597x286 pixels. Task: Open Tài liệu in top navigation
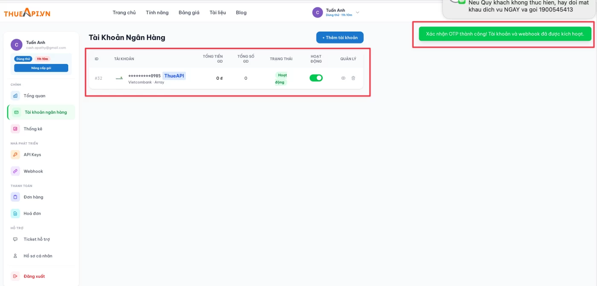[217, 12]
